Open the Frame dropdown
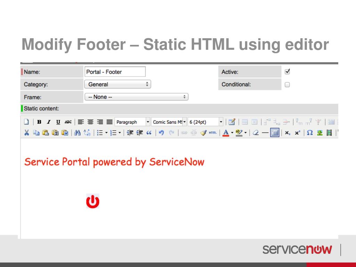This screenshot has height=267, width=356. click(x=136, y=97)
